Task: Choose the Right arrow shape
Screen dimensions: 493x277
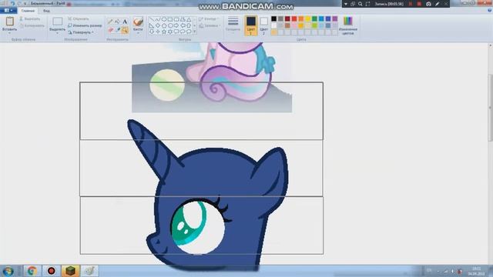Action: 176,25
